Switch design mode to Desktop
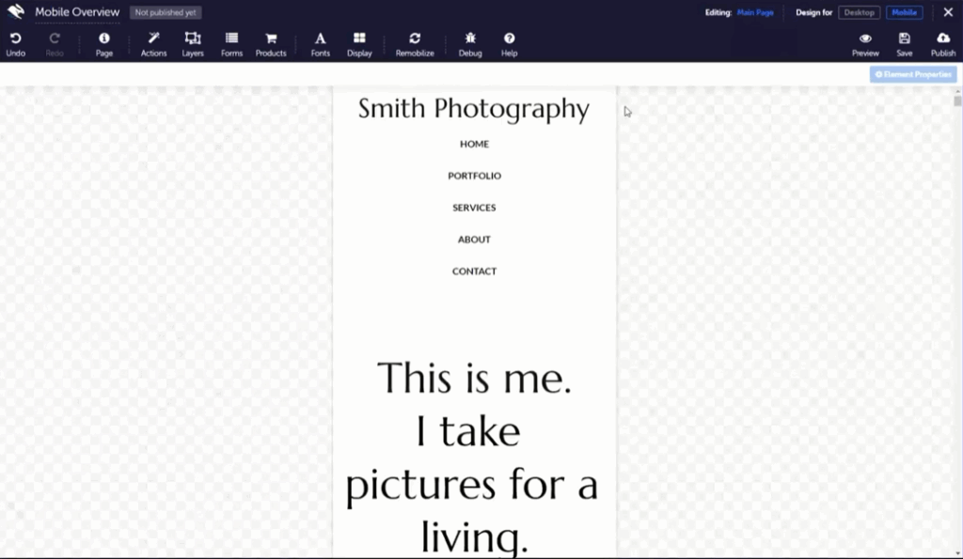 pyautogui.click(x=859, y=12)
